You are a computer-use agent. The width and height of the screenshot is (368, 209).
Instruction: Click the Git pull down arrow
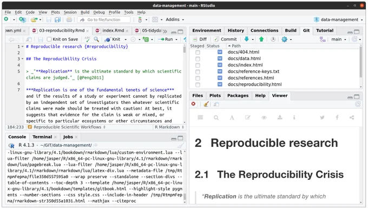tap(246, 39)
